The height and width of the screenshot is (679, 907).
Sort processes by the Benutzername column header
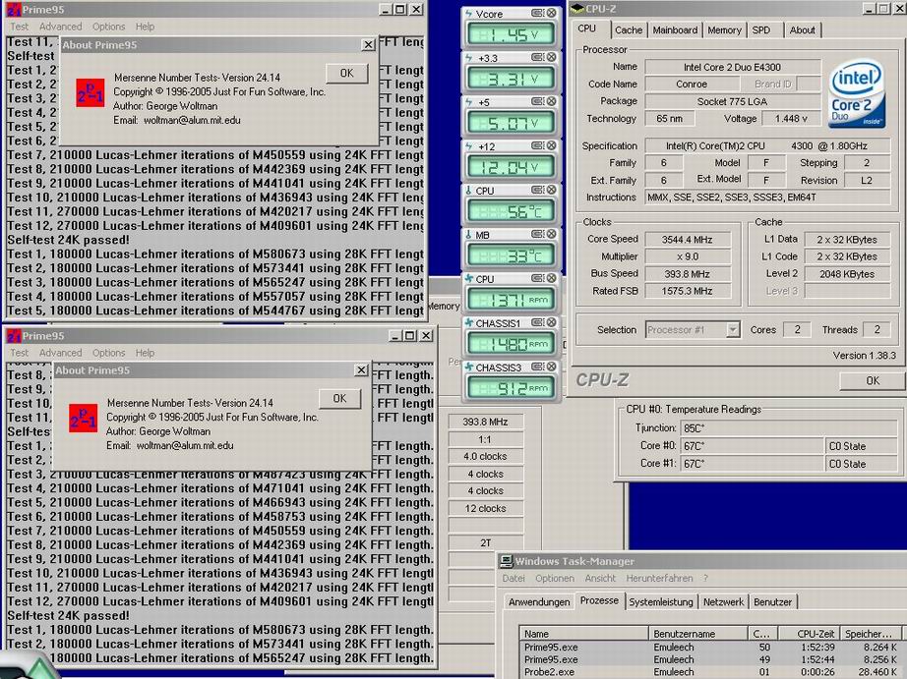(697, 634)
